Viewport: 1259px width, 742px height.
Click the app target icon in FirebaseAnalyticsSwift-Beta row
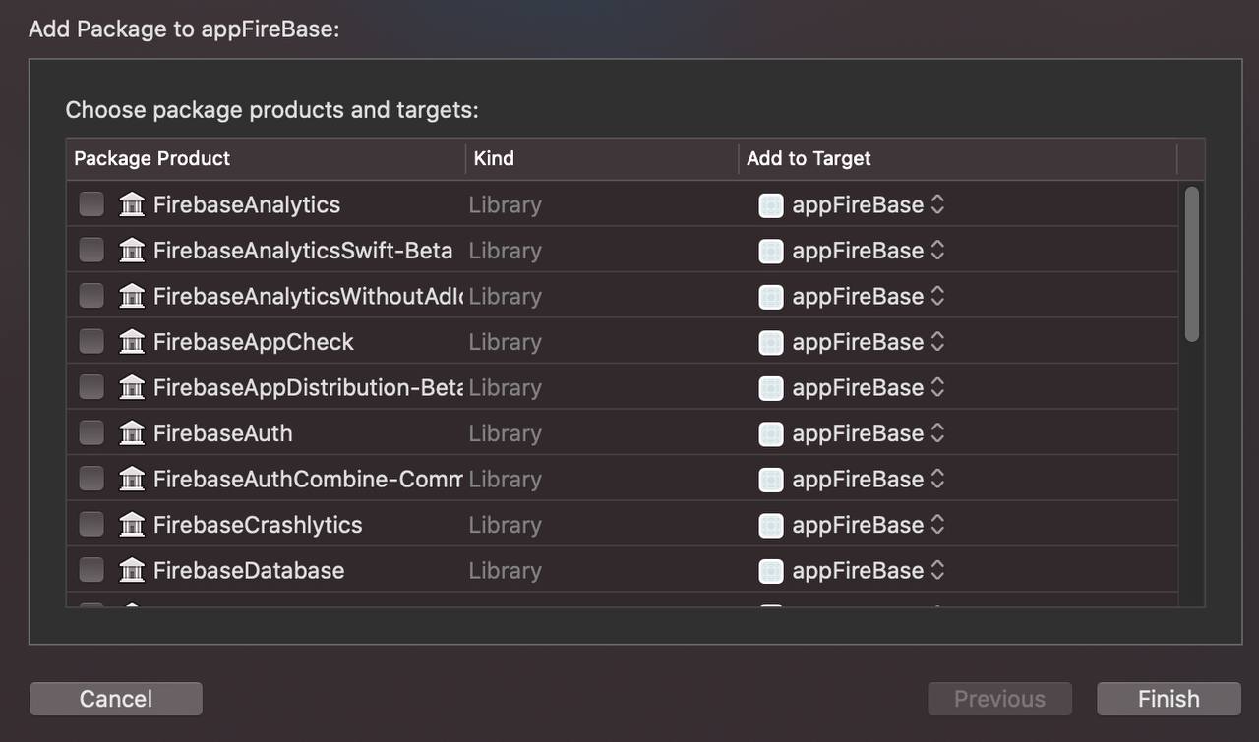click(771, 251)
